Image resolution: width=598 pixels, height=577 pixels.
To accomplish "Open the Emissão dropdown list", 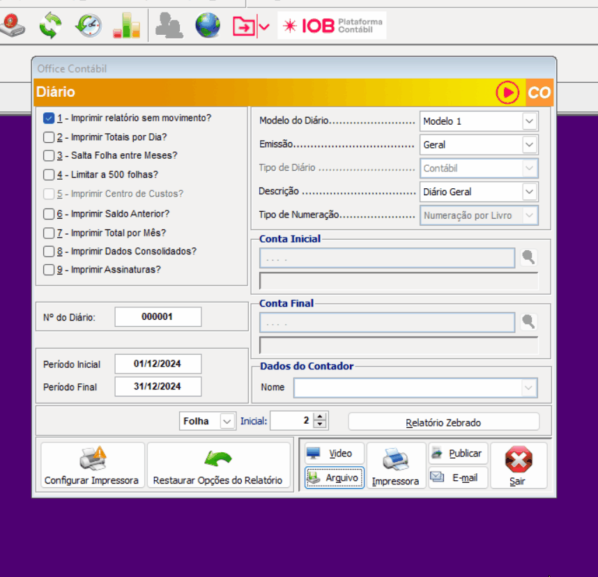I will (530, 145).
